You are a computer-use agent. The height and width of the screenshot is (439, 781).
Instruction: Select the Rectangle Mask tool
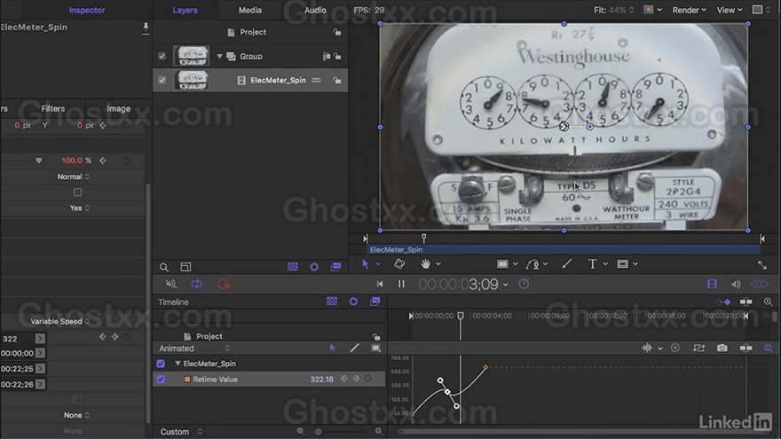click(623, 263)
